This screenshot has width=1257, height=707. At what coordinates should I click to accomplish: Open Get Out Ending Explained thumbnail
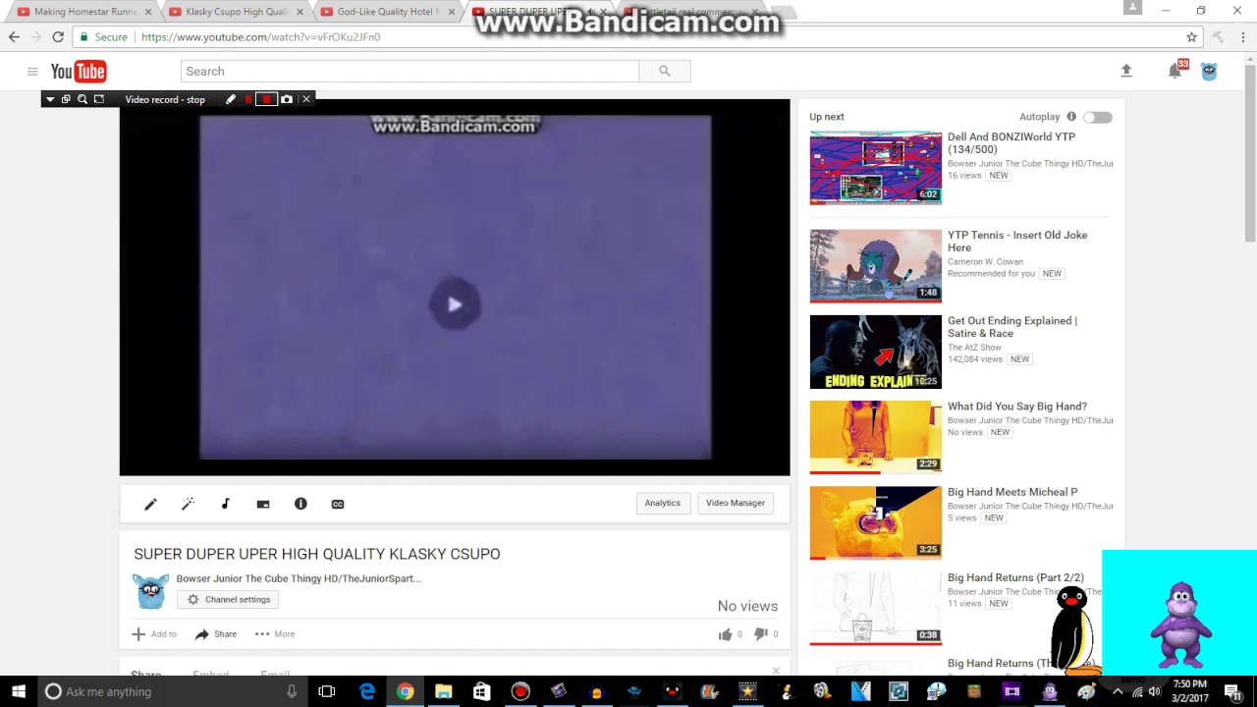875,352
